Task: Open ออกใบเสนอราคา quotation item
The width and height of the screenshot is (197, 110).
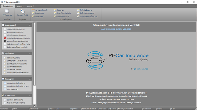Action: point(11,89)
